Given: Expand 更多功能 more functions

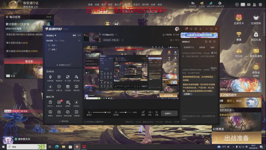Looking at the screenshot, I should coord(64,121).
